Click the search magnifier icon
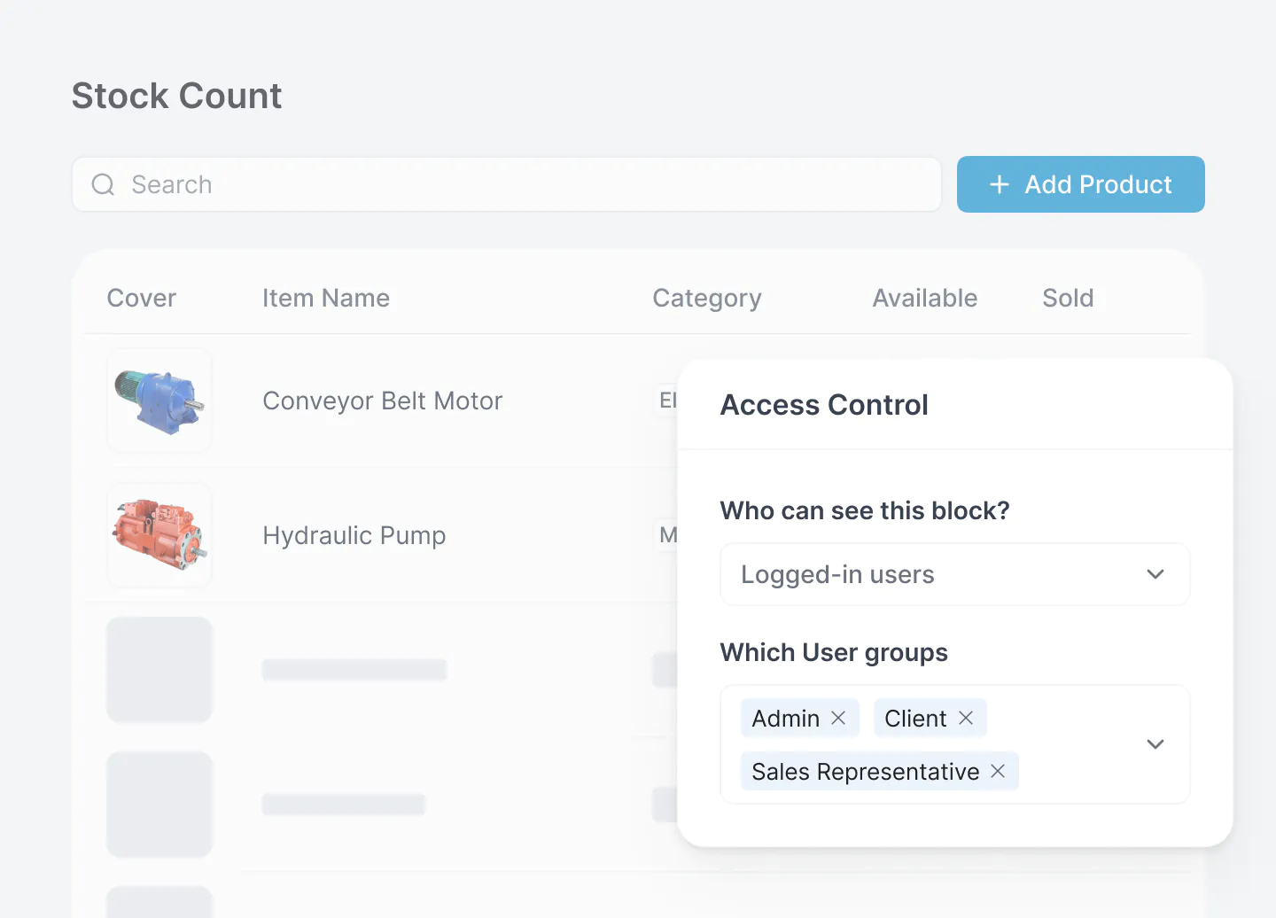 [102, 184]
